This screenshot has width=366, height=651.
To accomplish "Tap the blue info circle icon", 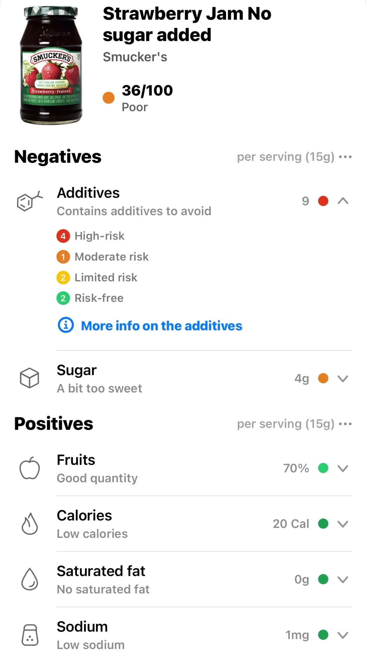I will 66,325.
